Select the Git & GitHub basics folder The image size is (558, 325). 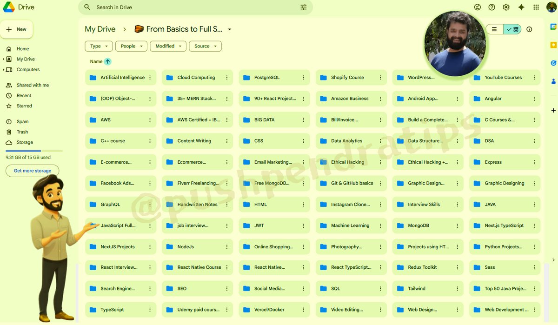(x=351, y=183)
